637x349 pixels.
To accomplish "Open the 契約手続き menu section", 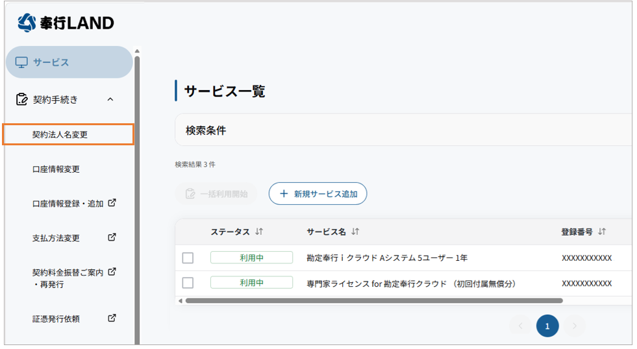I will [69, 99].
